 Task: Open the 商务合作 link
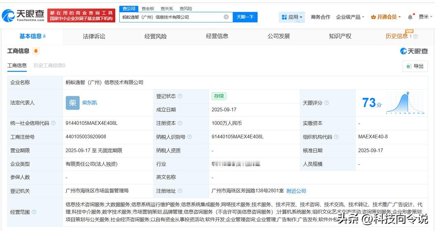coord(320,17)
